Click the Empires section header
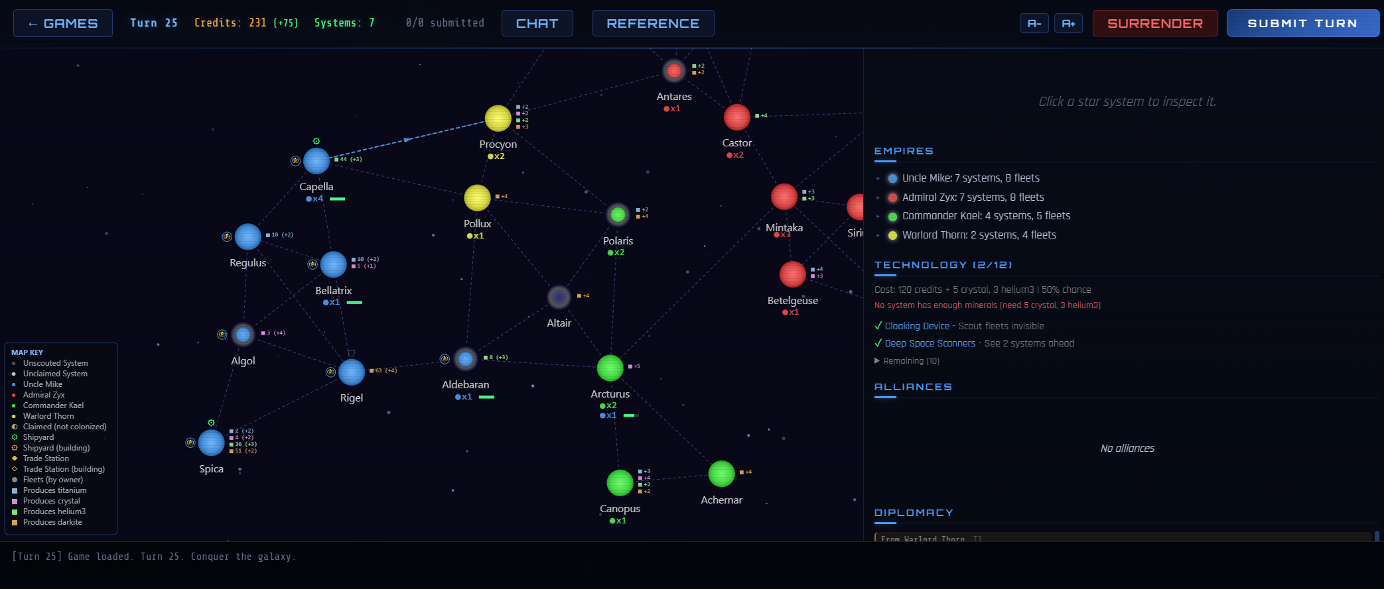 (904, 151)
